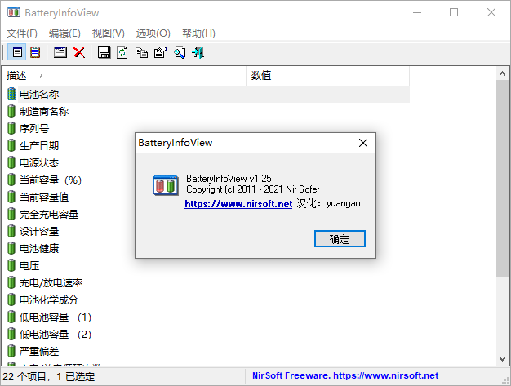Click battery icon beside 生产日期
The image size is (511, 386).
click(11, 145)
